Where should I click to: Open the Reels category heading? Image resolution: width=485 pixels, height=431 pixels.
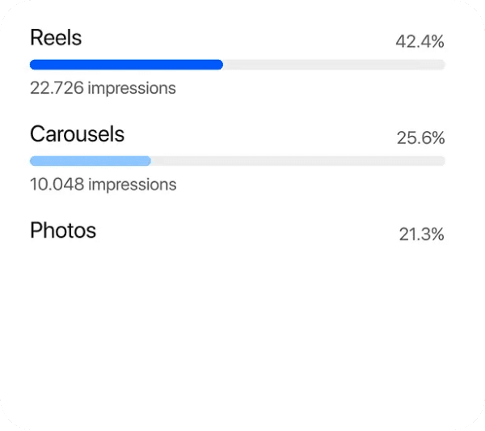pos(56,38)
